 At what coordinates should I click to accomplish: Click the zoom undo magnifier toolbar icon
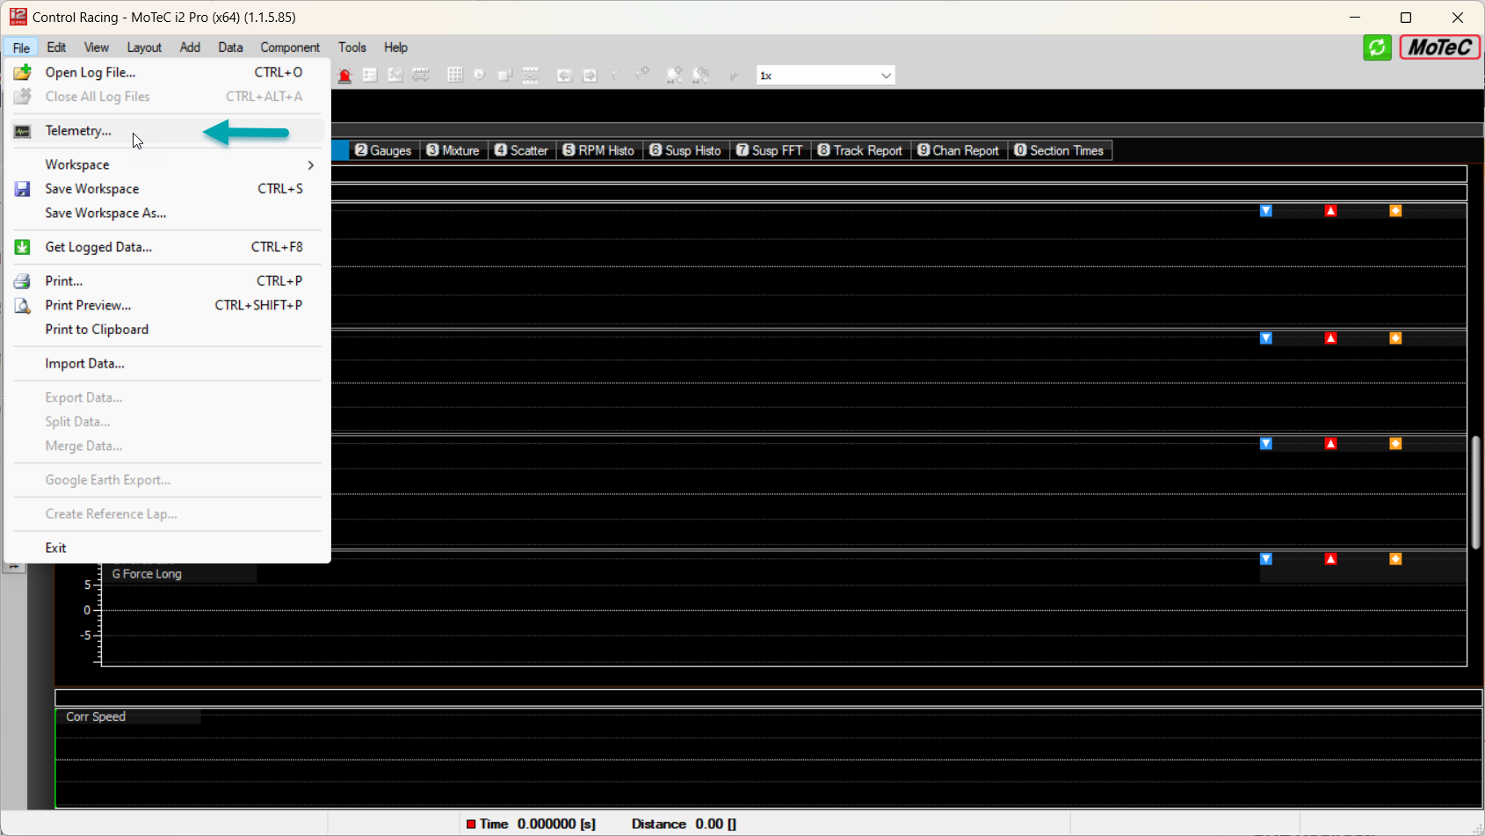[700, 76]
